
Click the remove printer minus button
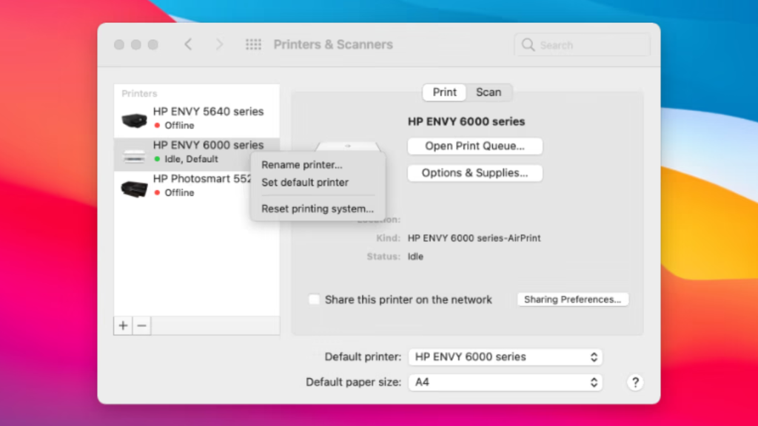(141, 325)
